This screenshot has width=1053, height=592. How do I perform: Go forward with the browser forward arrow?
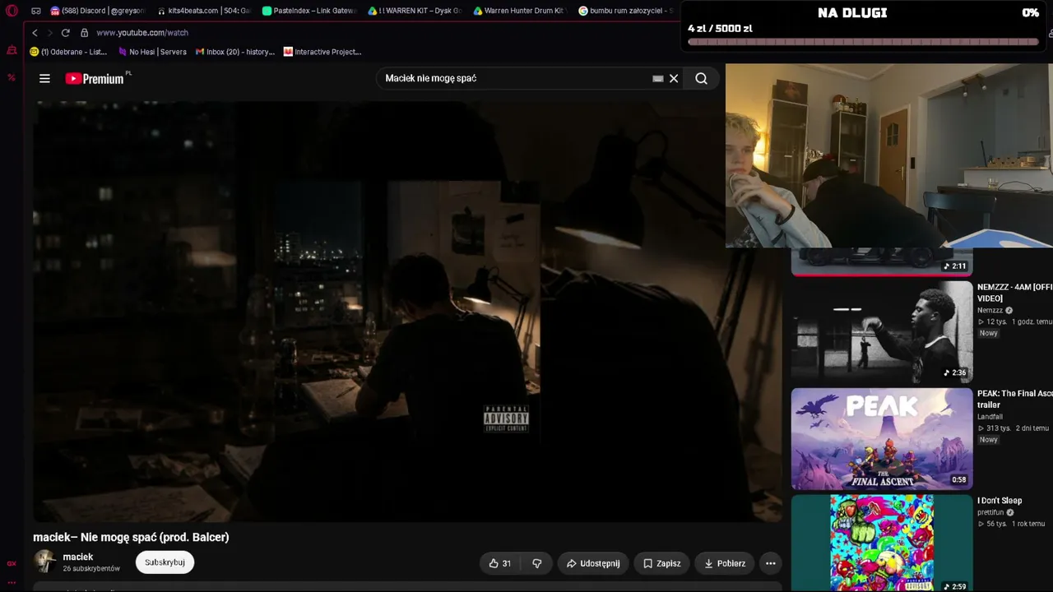click(x=49, y=33)
